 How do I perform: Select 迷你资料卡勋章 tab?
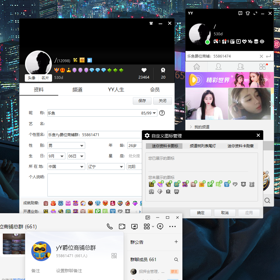(x=240, y=146)
